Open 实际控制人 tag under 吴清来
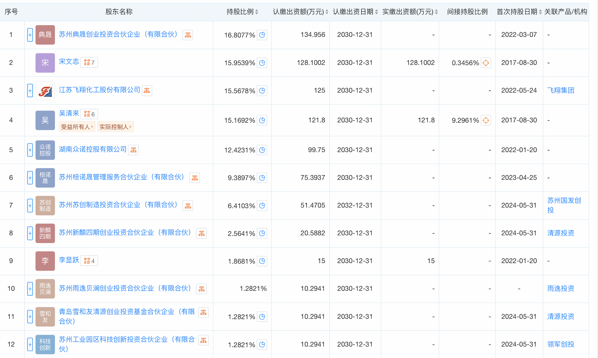This screenshot has width=598, height=358. (x=115, y=127)
